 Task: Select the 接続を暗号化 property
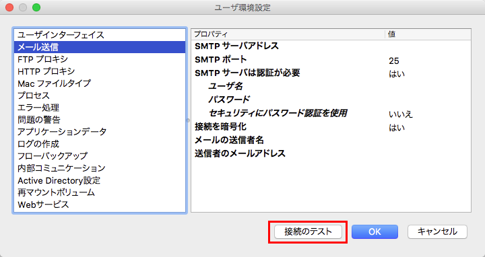click(331, 126)
